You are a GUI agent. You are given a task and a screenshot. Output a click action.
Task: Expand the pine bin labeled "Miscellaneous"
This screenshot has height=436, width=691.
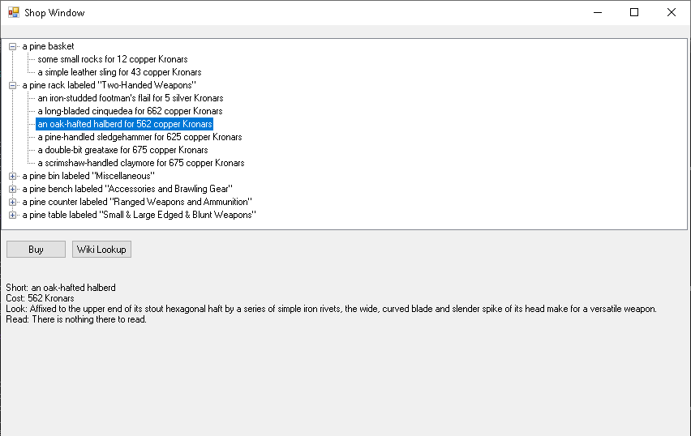click(x=13, y=176)
